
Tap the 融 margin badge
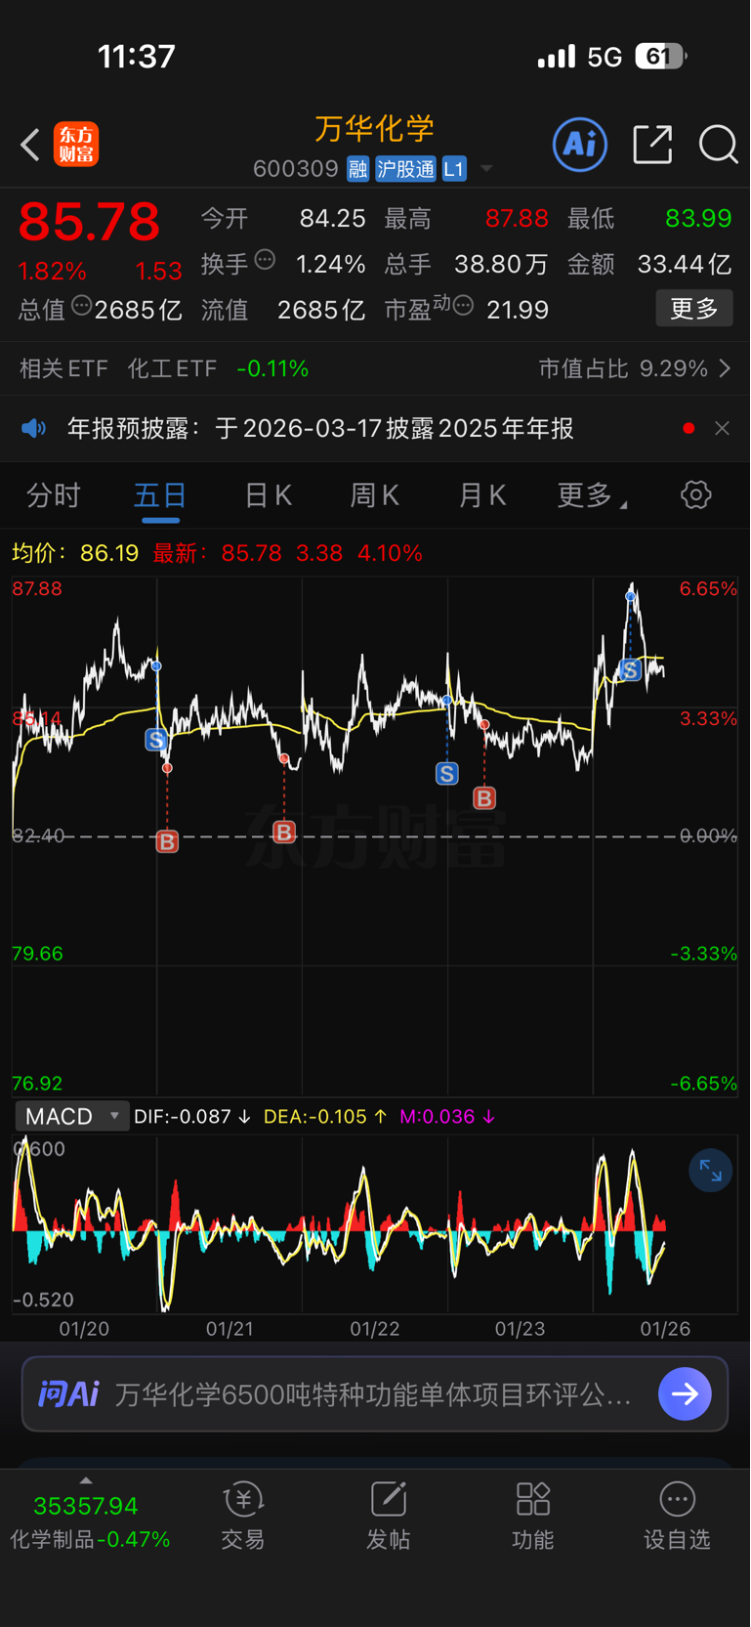coord(357,169)
